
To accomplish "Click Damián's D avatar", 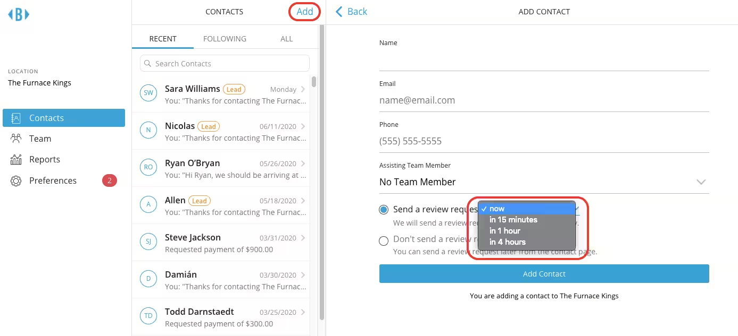I will coord(148,279).
